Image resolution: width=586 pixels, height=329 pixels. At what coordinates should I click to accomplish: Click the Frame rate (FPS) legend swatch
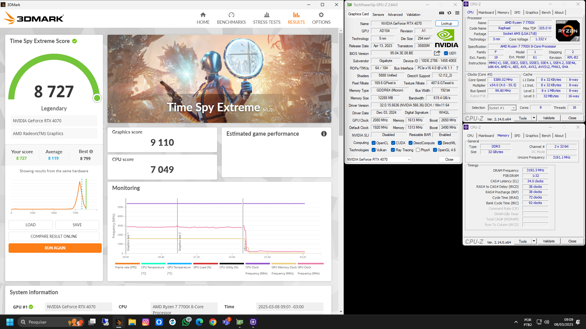(127, 263)
